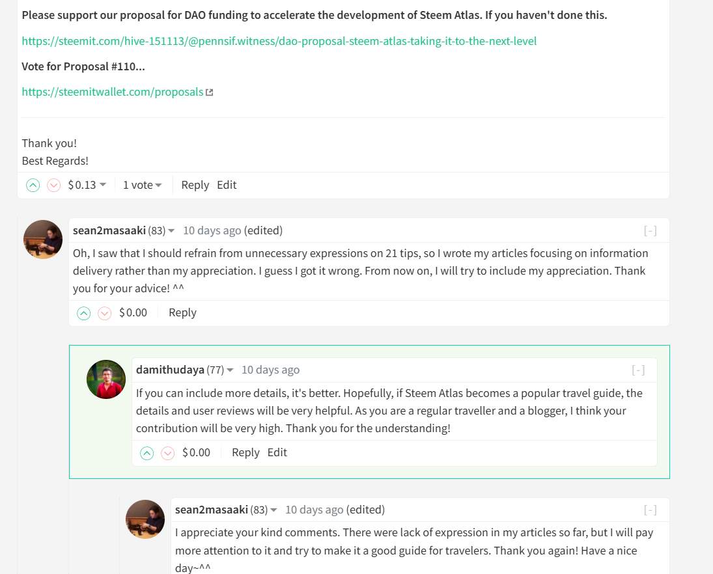
Task: Upvote sean2masaaki's comment about 21 tips
Action: [x=83, y=313]
